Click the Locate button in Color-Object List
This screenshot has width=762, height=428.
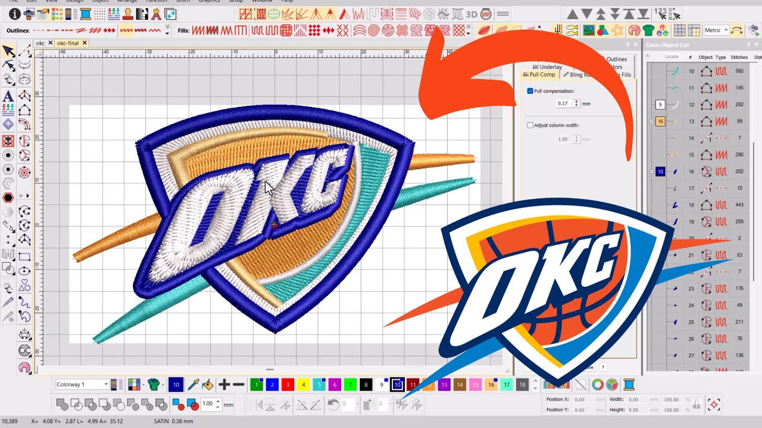tap(672, 56)
